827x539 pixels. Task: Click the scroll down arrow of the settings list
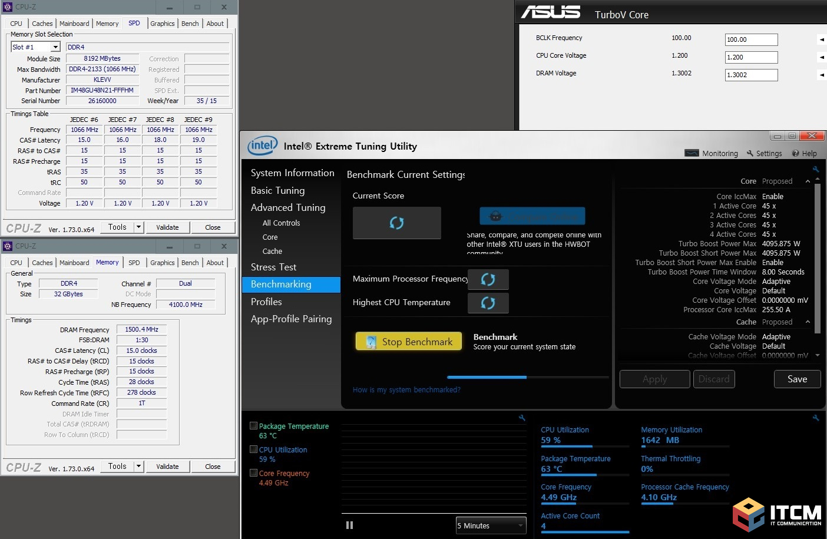coord(818,355)
